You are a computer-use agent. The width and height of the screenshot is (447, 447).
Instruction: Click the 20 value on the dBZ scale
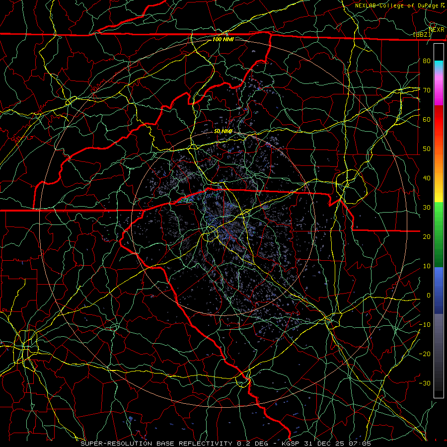click(427, 236)
